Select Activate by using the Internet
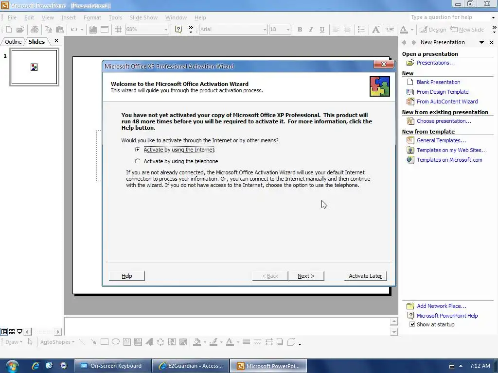 (x=175, y=150)
